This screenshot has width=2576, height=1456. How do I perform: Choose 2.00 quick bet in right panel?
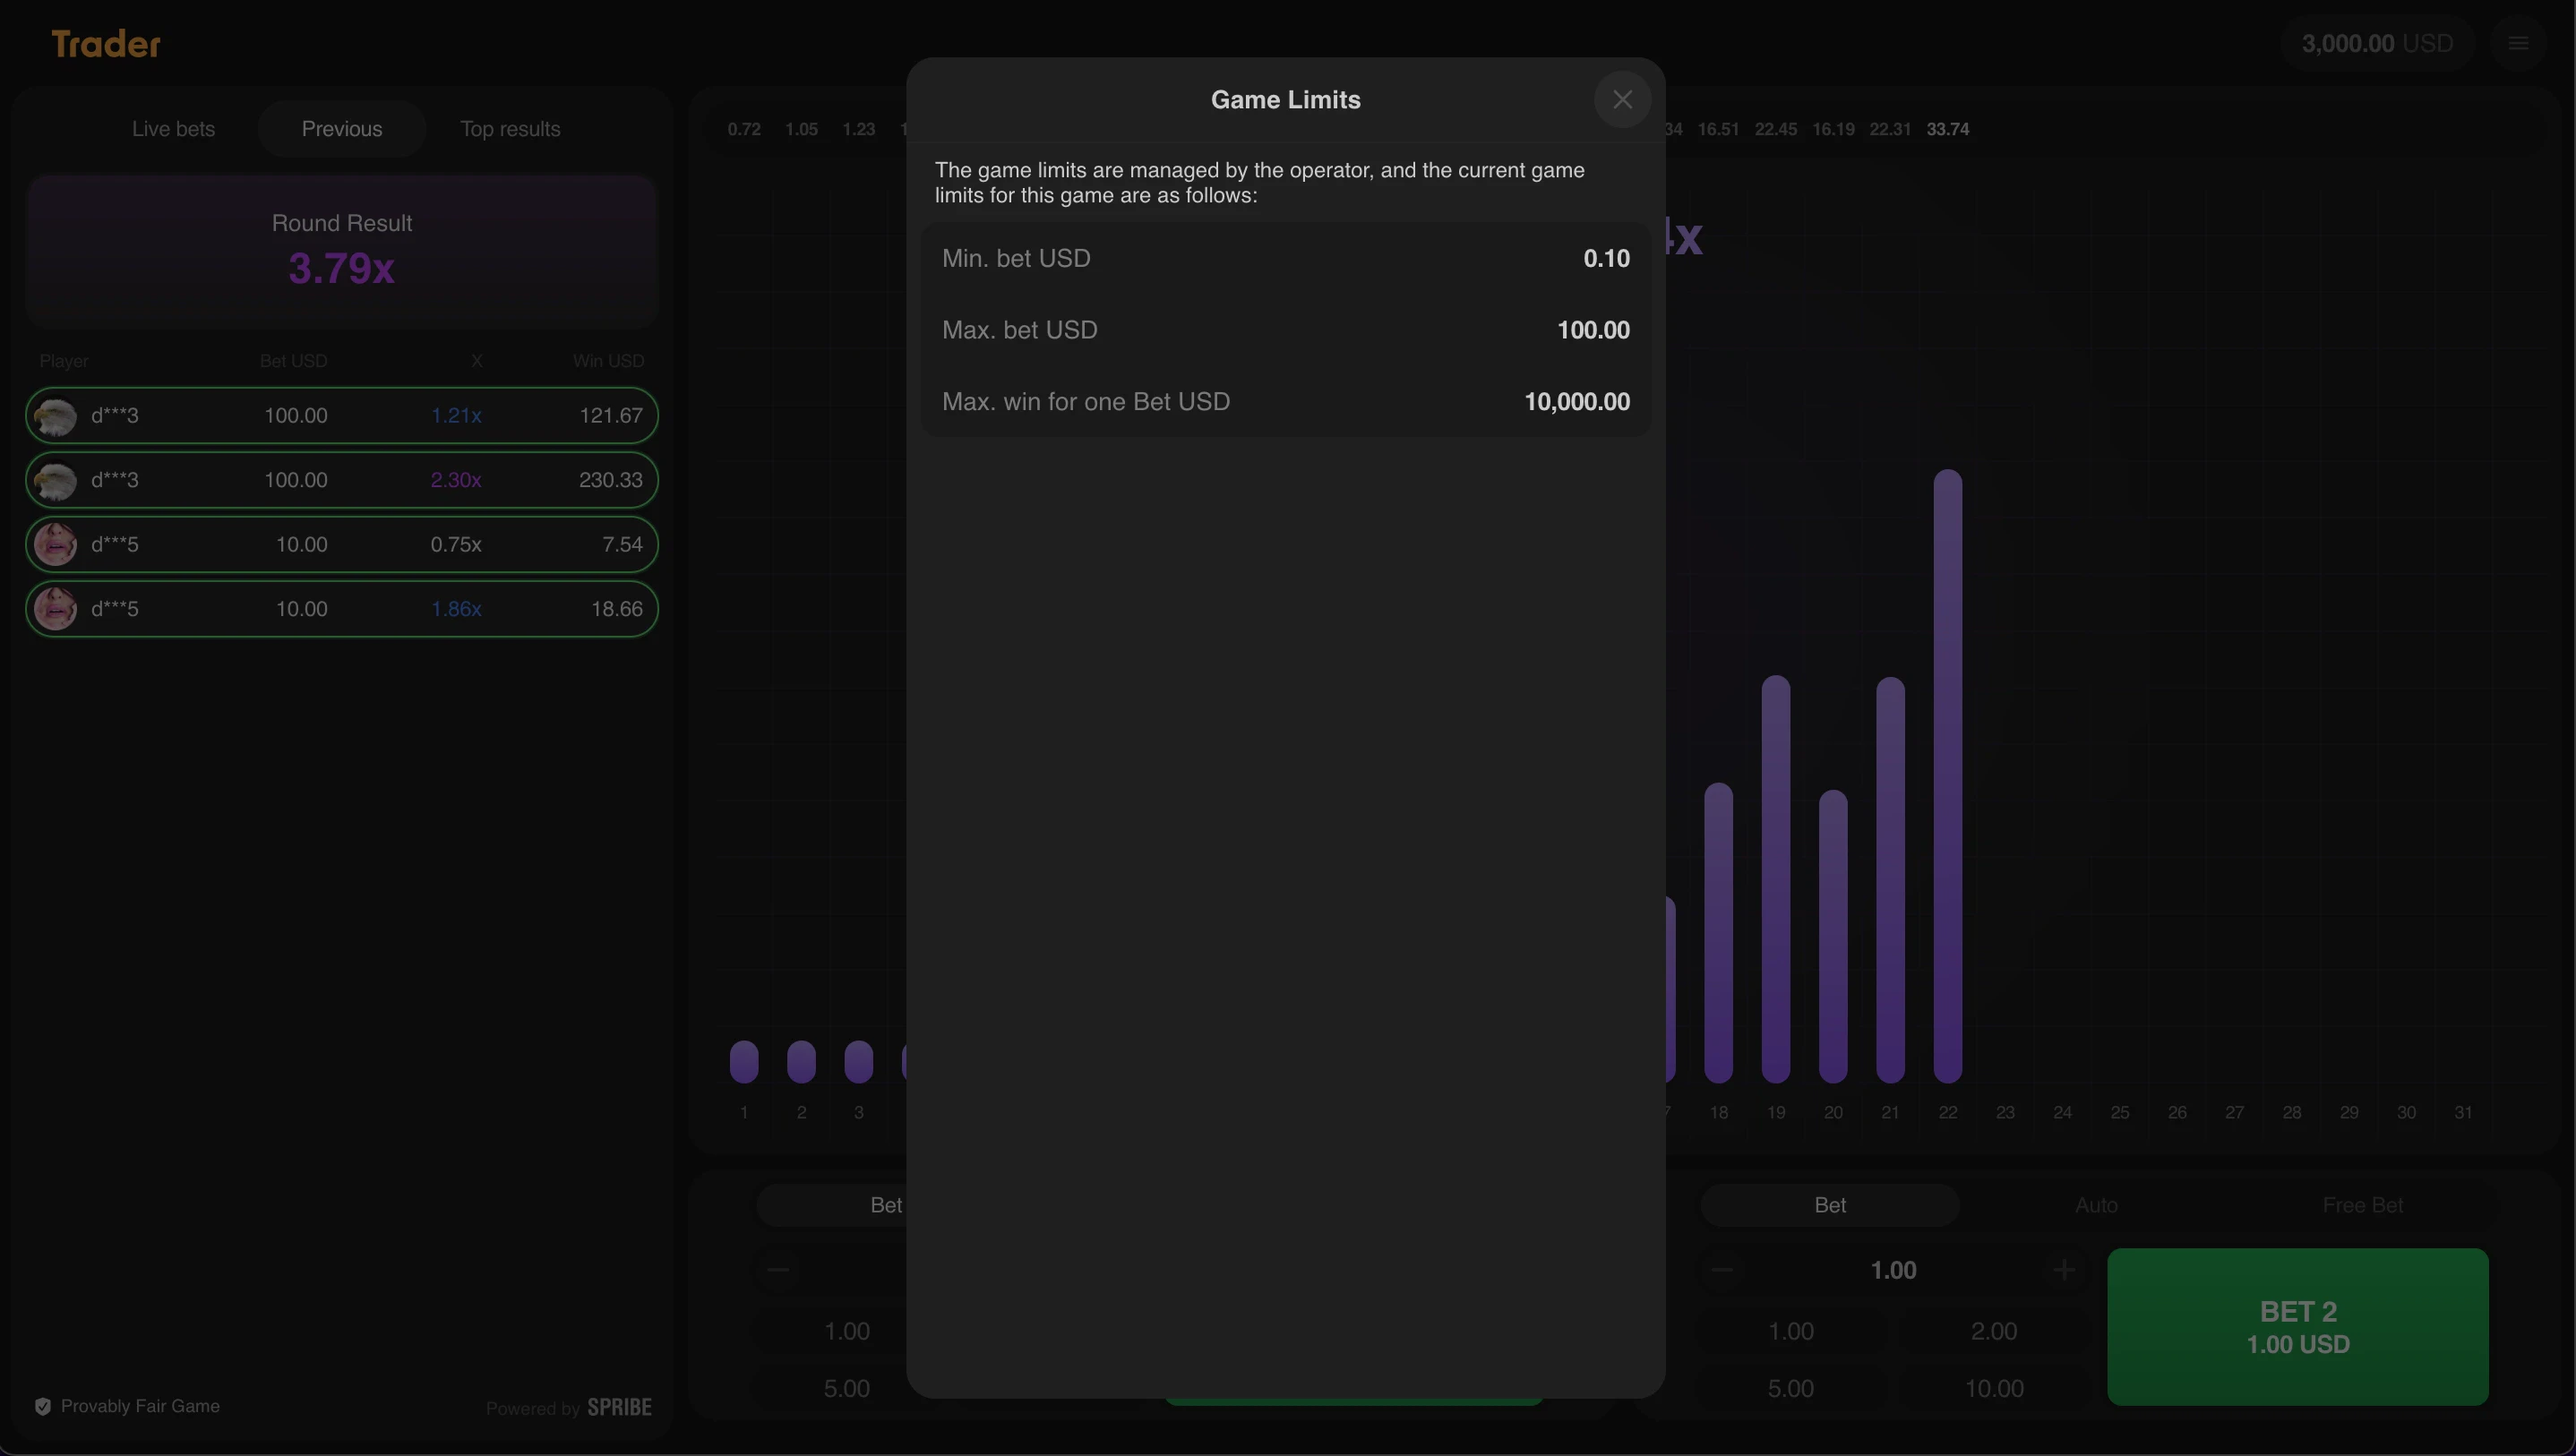tap(1993, 1331)
